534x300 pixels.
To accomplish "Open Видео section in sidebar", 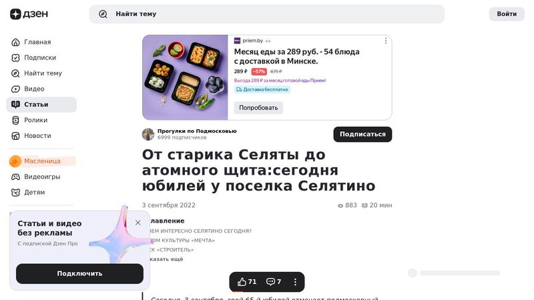I will pos(41,89).
